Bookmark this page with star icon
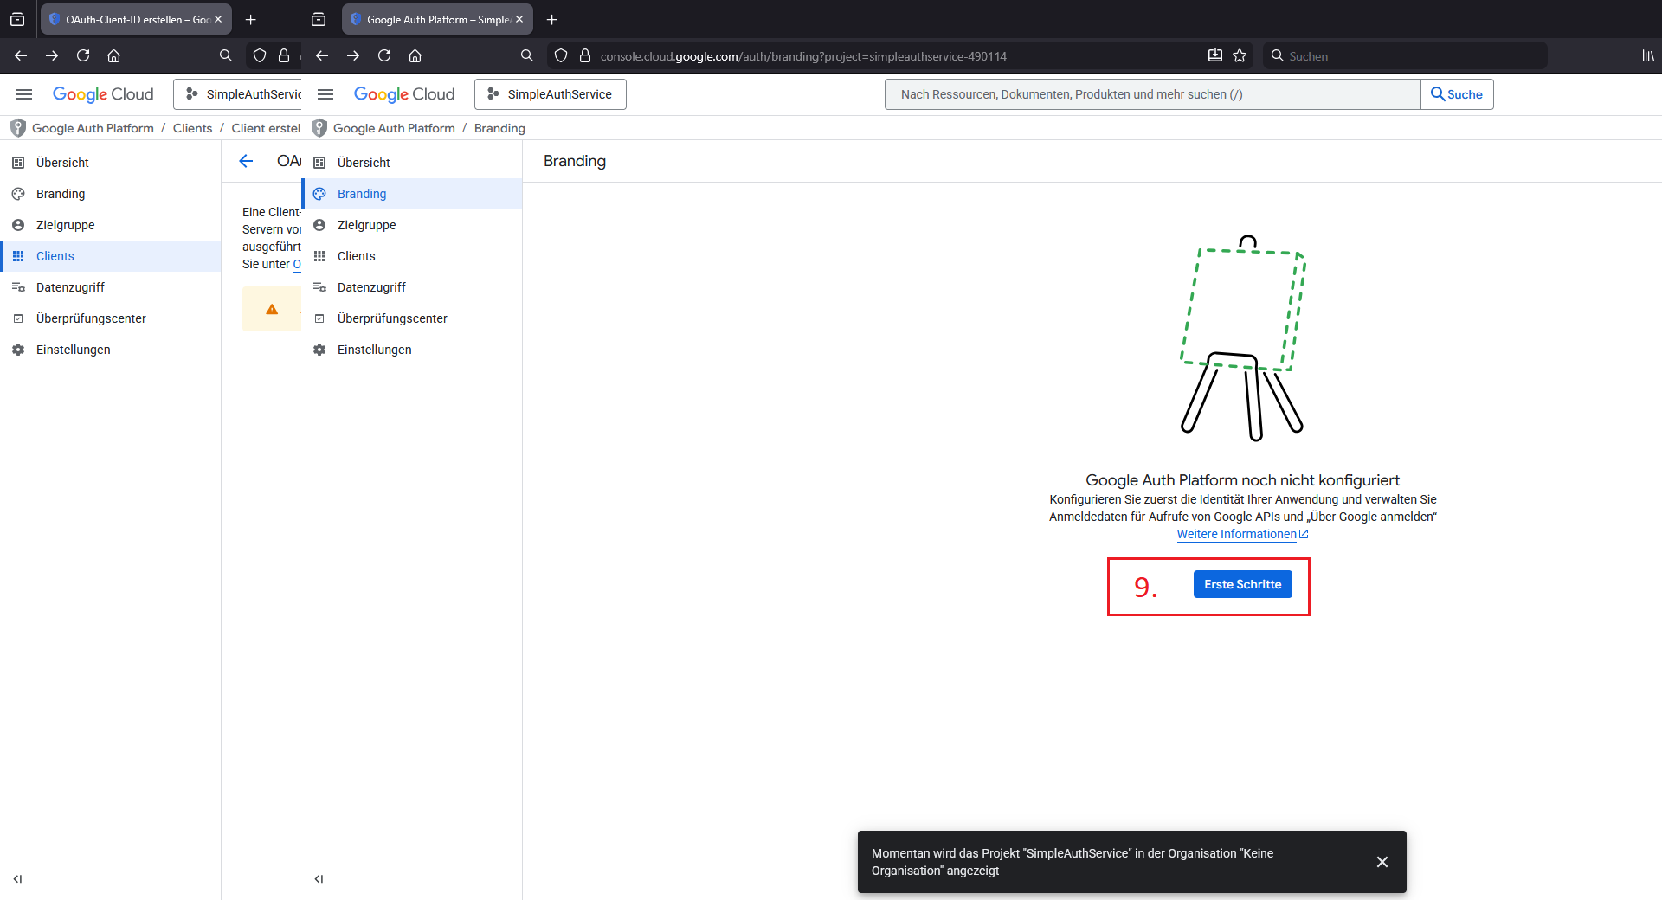The image size is (1662, 900). (x=1240, y=55)
